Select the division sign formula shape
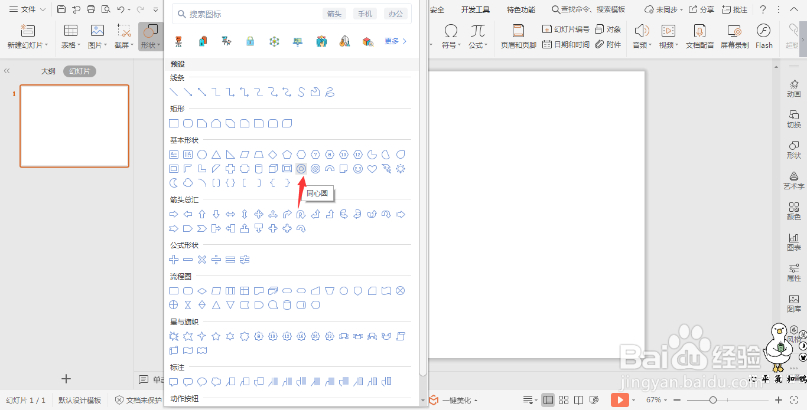Viewport: 807px width, 410px height. (x=216, y=260)
